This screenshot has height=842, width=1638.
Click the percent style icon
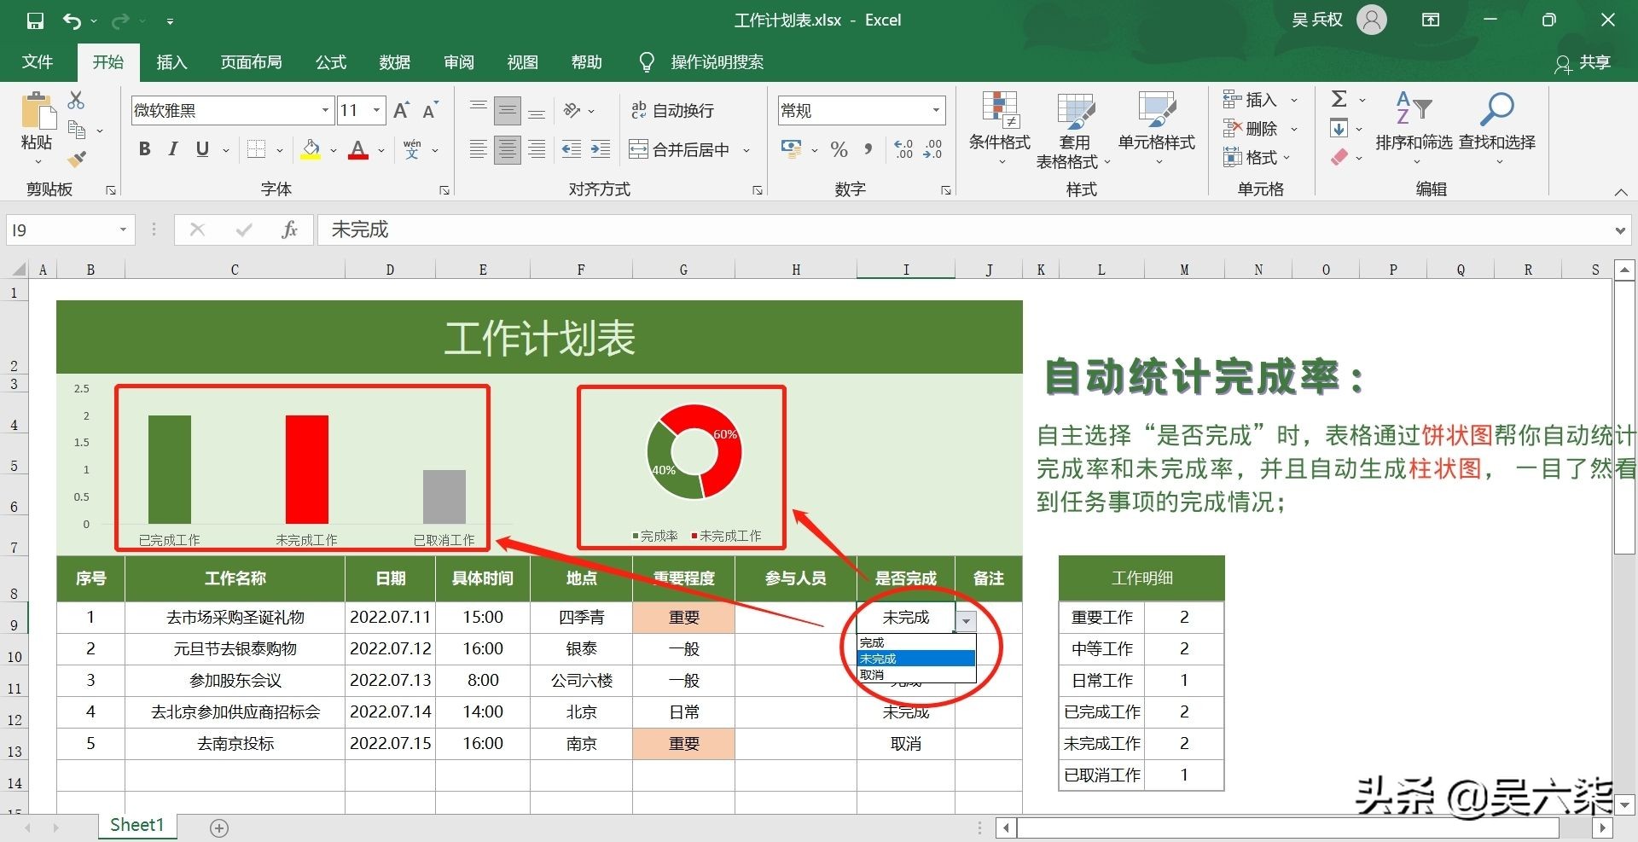point(839,150)
